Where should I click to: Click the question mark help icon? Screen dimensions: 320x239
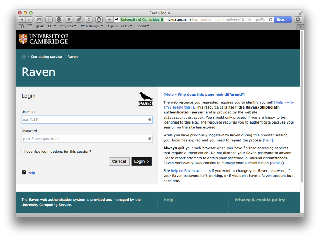24,172
